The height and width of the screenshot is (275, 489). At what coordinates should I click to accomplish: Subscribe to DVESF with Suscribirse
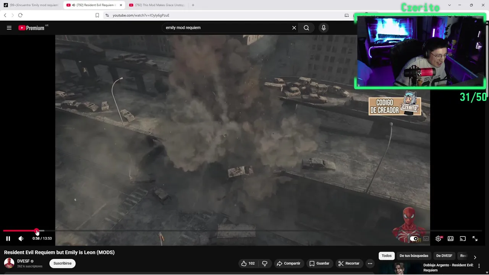coord(63,264)
